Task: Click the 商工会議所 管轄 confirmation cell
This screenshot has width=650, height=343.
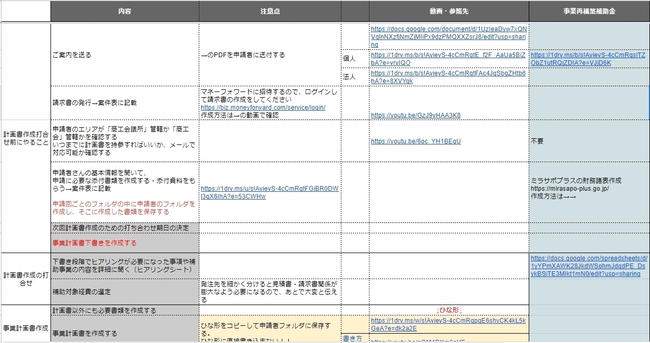Action: pyautogui.click(x=125, y=141)
